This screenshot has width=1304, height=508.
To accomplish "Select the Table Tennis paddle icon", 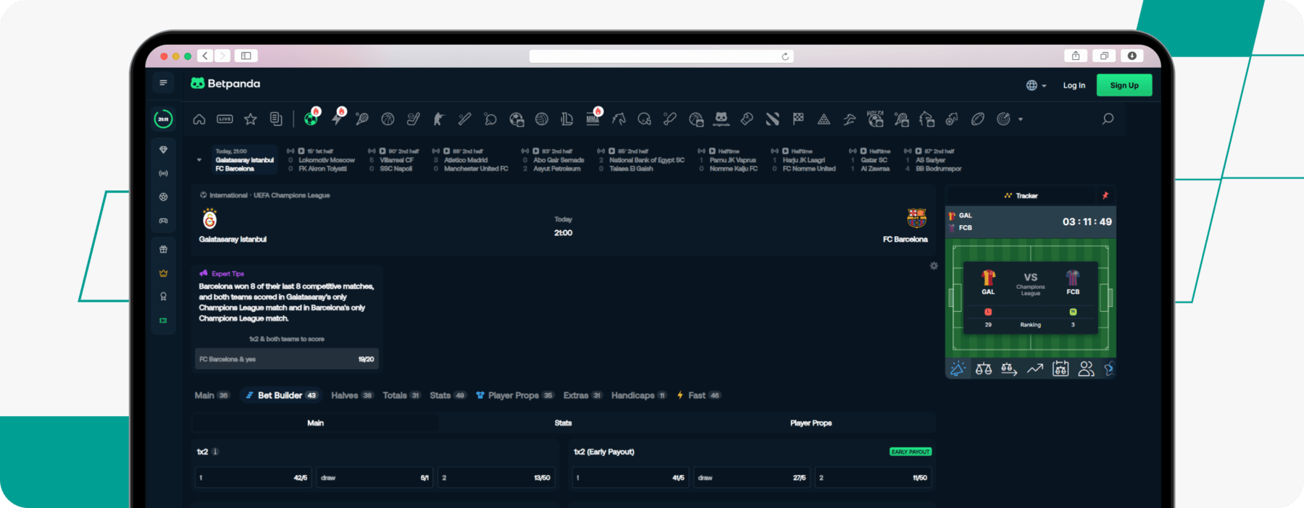I will pyautogui.click(x=490, y=119).
